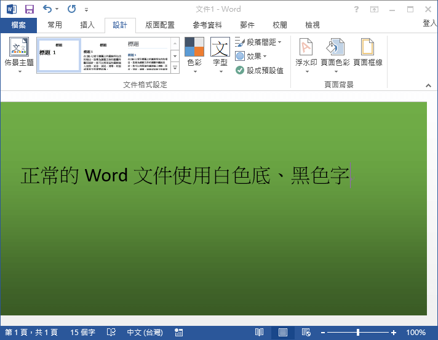This screenshot has height=340, width=438.
Task: Click the 登入 sign-in link
Action: (430, 23)
